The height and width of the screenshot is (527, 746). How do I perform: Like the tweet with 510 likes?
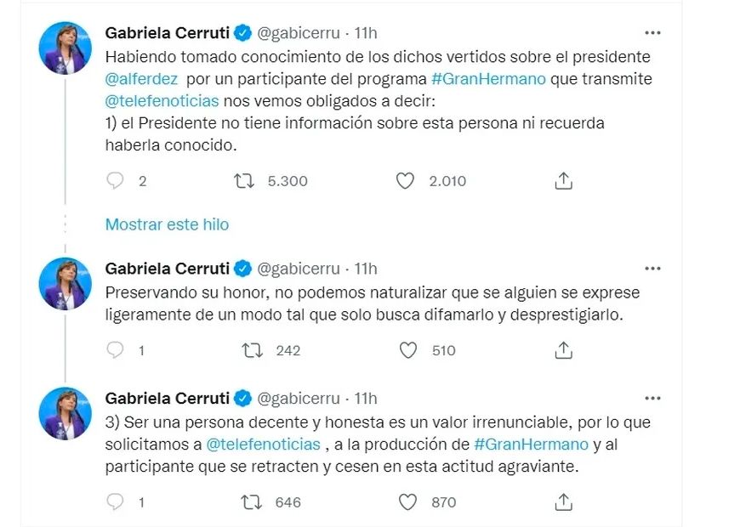(x=409, y=350)
